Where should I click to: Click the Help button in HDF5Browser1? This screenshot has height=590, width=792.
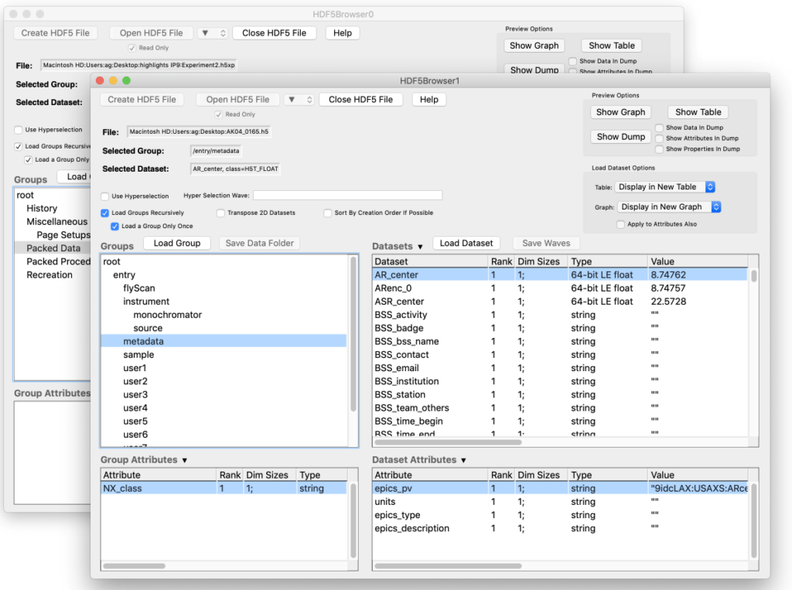429,100
